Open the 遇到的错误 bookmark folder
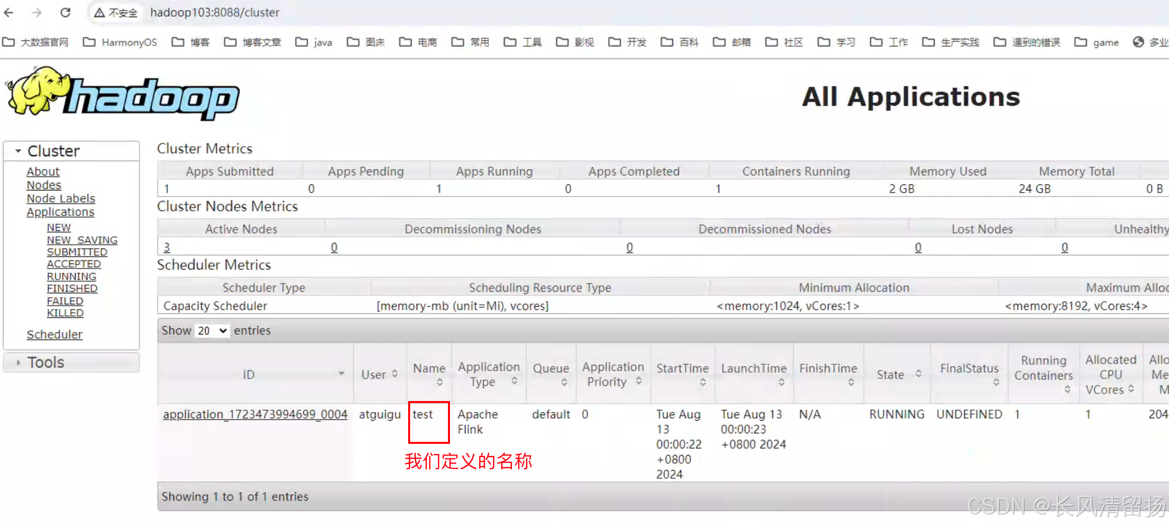This screenshot has height=526, width=1169. (x=1027, y=42)
